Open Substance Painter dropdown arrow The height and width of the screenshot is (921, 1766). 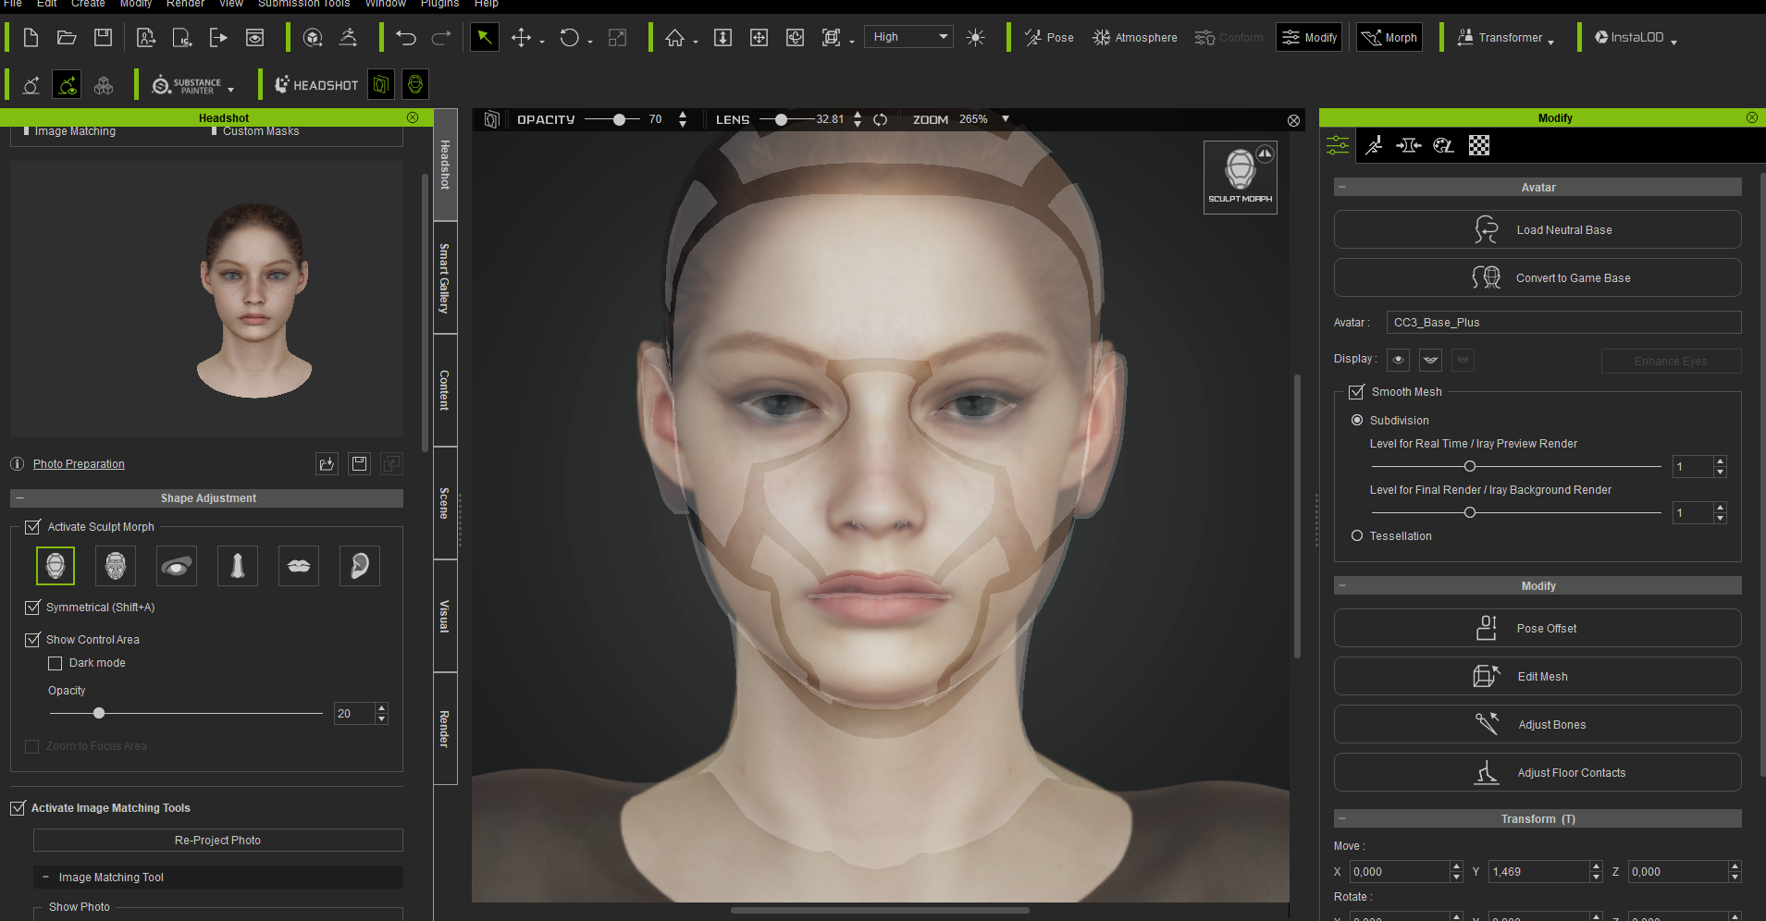click(x=230, y=90)
